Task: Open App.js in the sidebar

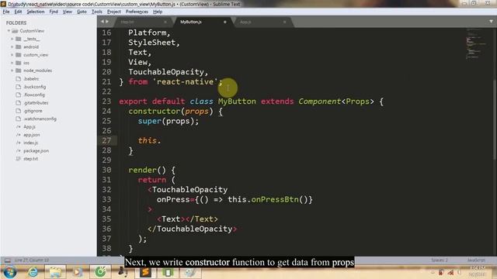Action: pos(30,126)
